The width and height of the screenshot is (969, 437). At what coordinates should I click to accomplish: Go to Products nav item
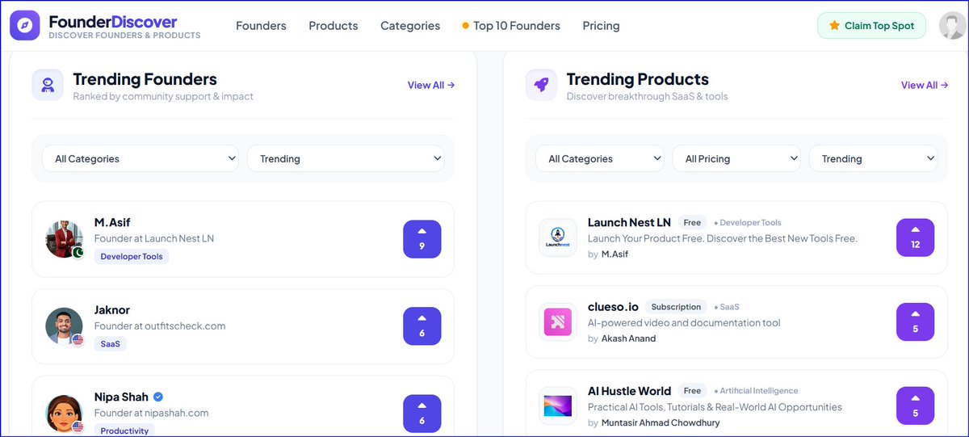(333, 26)
